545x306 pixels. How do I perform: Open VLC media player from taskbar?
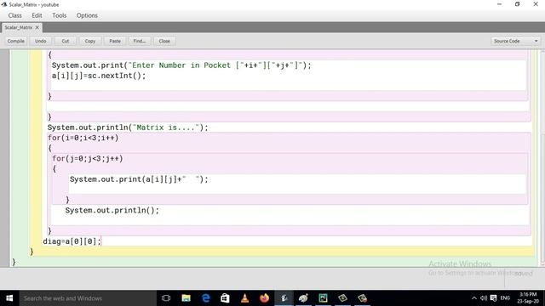click(x=244, y=298)
